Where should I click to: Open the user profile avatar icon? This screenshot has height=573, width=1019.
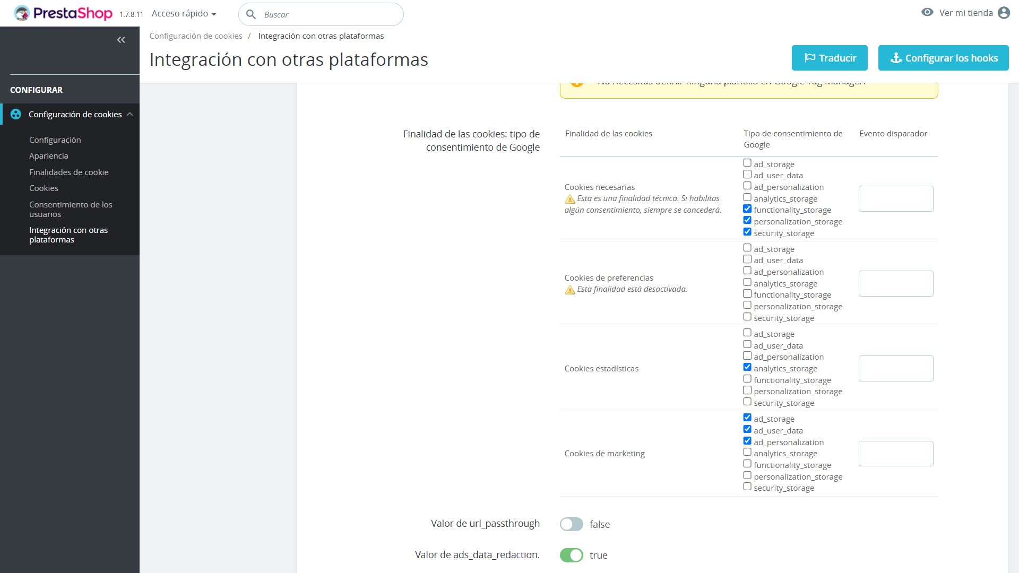pyautogui.click(x=1004, y=13)
